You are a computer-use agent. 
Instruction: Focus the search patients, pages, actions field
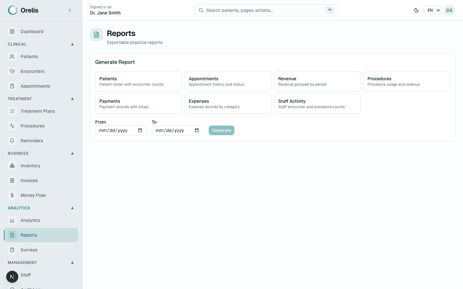pyautogui.click(x=266, y=10)
